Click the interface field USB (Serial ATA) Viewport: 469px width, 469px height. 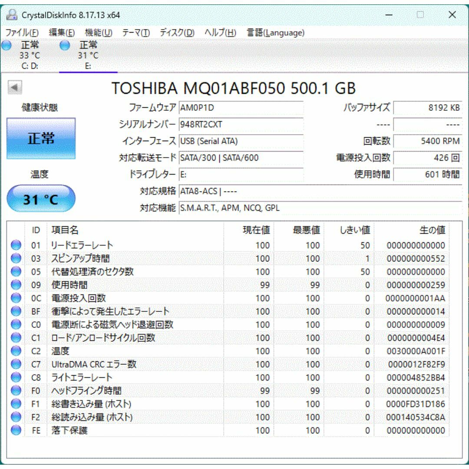[241, 141]
